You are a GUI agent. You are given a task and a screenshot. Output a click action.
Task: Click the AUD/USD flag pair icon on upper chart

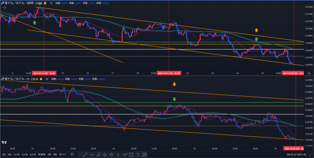[x=2, y=3]
